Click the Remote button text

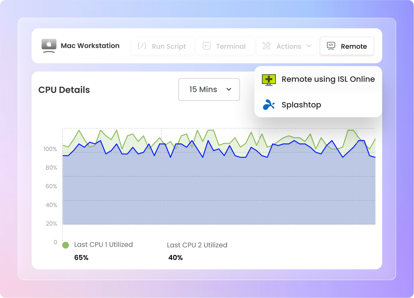(354, 47)
